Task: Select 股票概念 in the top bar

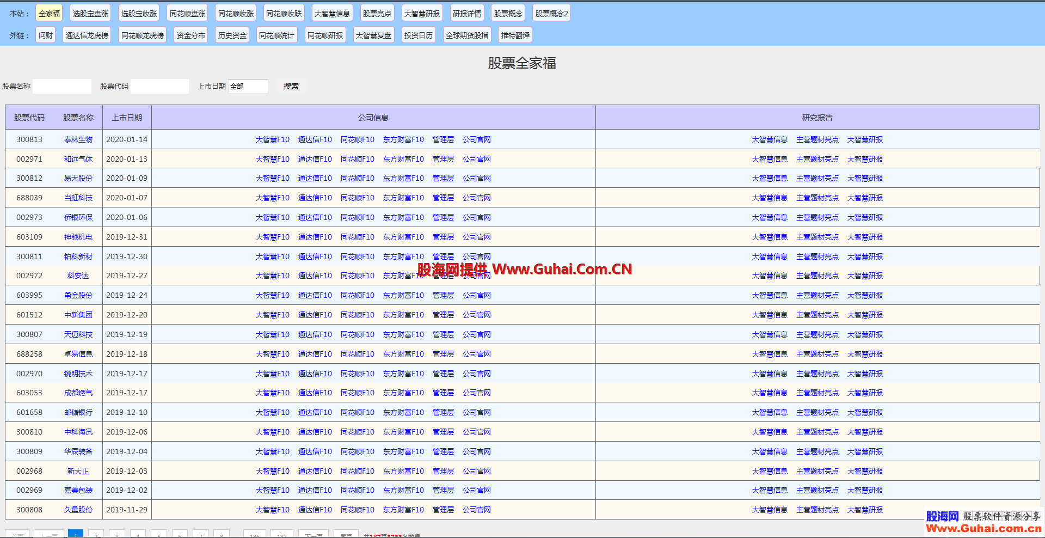Action: pyautogui.click(x=508, y=14)
